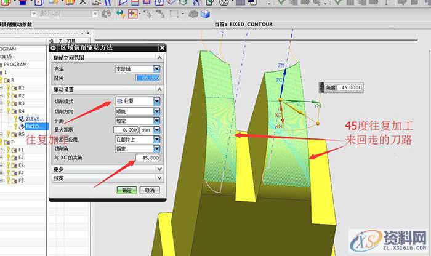Image resolution: width=431 pixels, height=256 pixels.
Task: Click the 取消 button
Action: tap(148, 191)
